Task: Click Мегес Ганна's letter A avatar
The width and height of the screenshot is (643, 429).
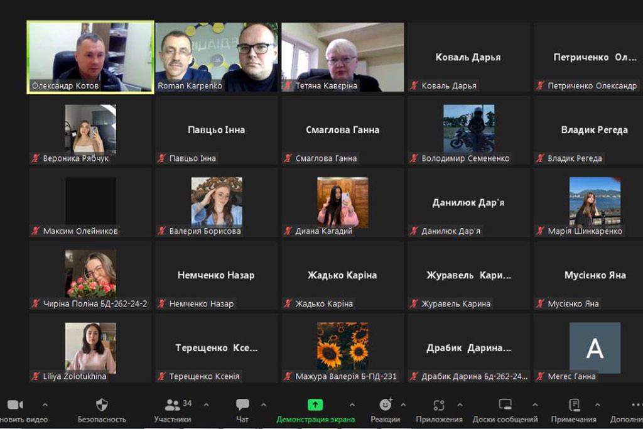Action: (595, 347)
